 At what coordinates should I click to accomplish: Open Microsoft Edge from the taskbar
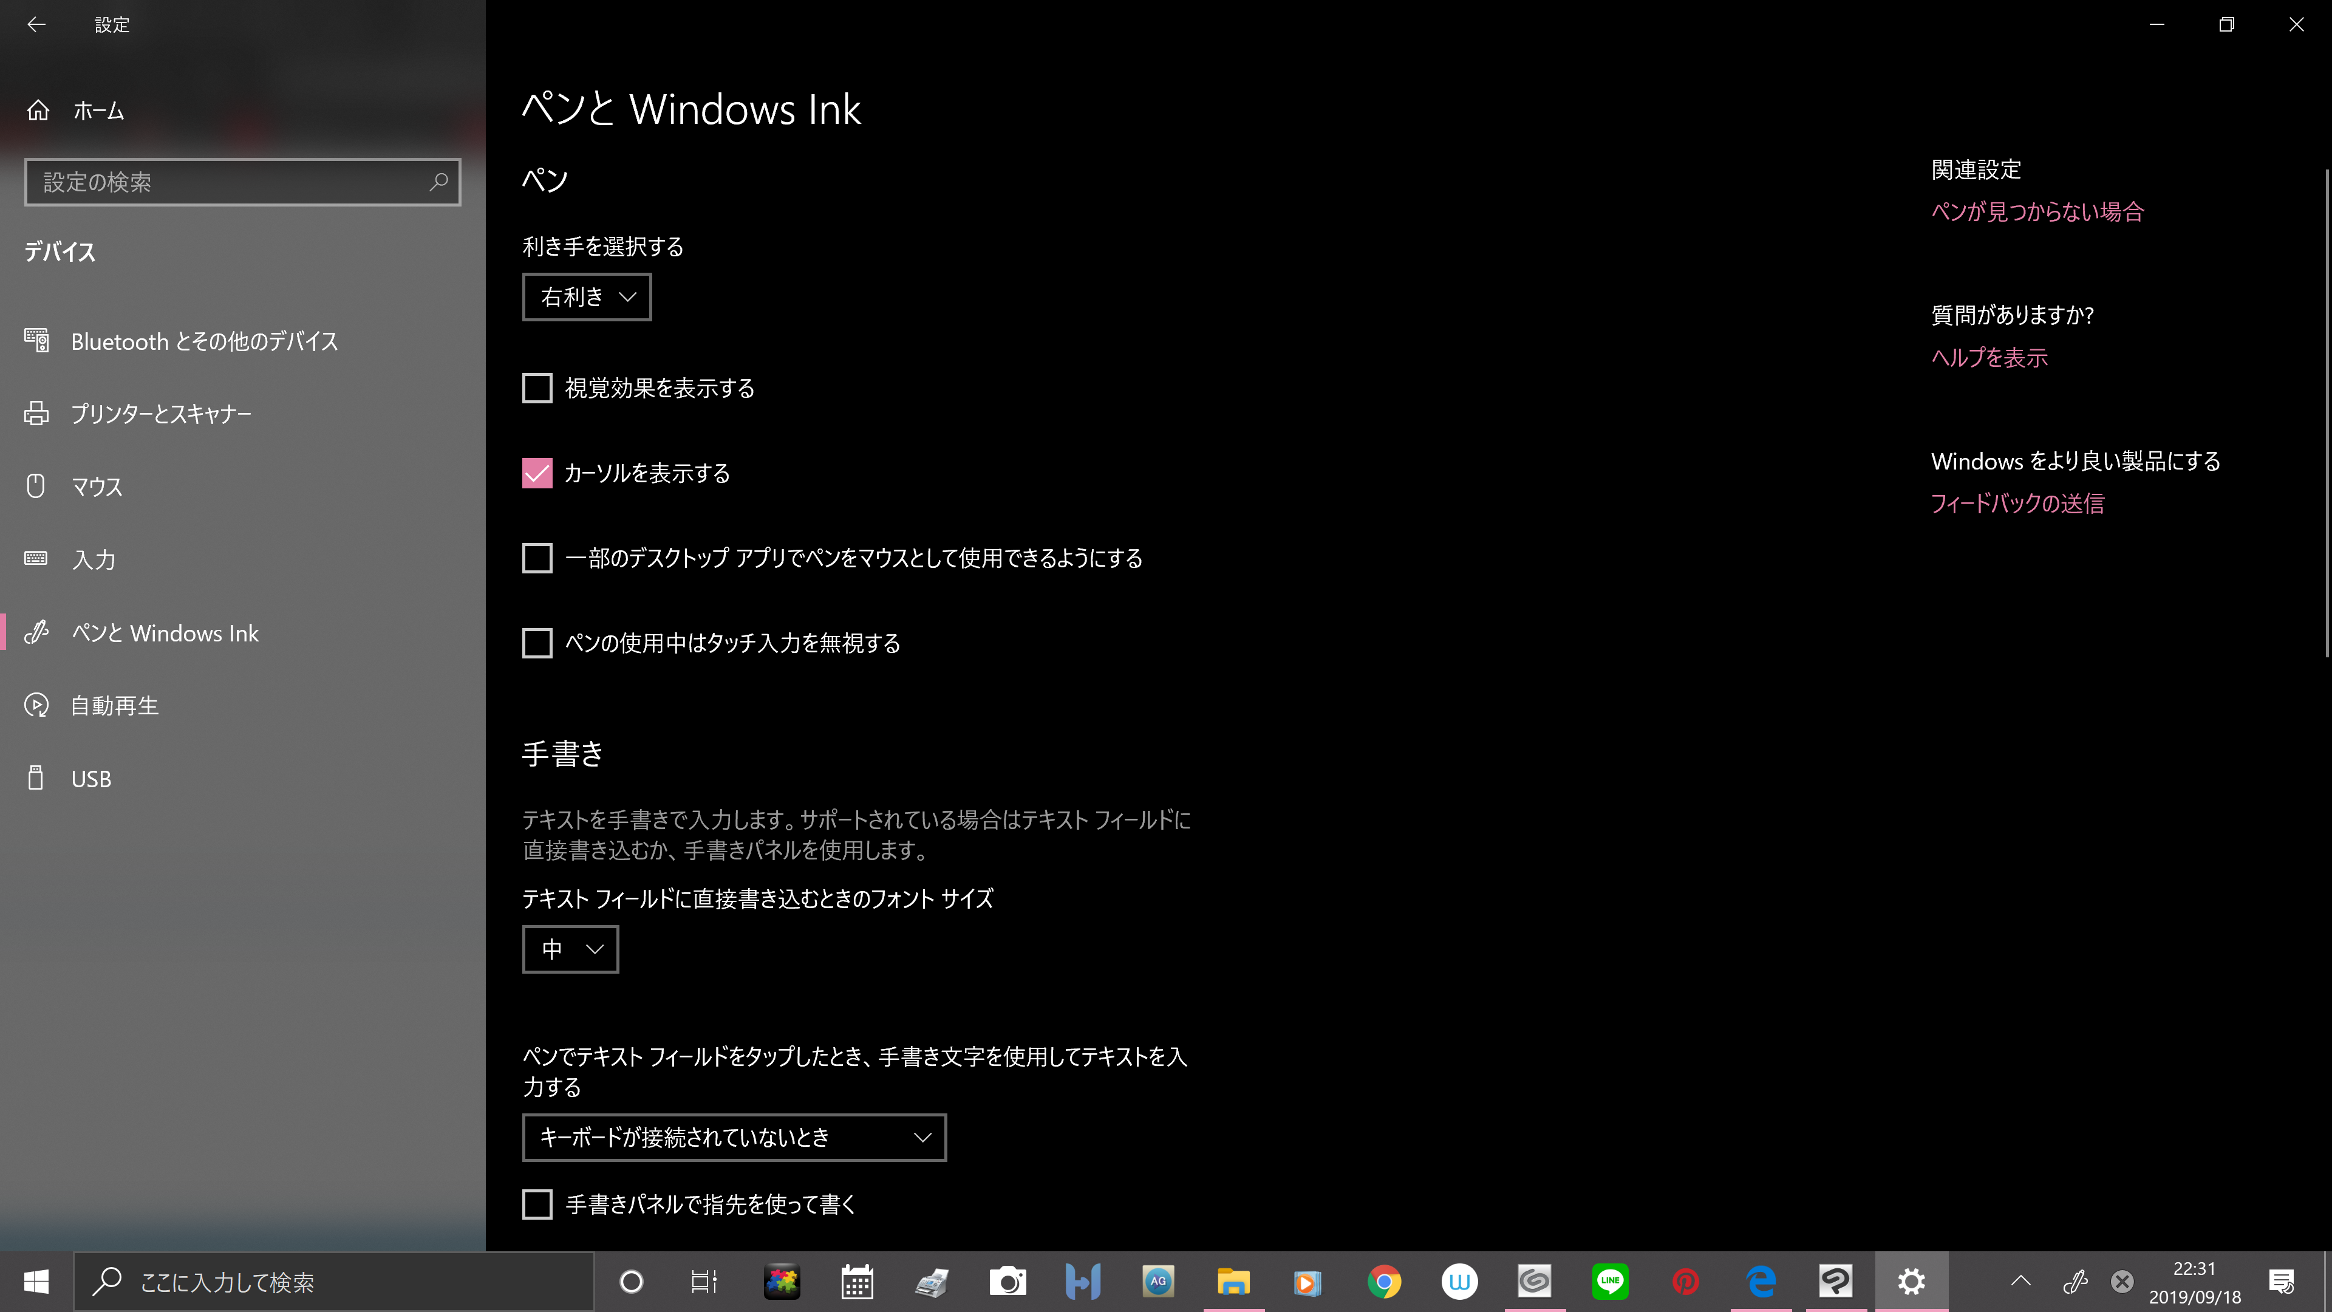click(x=1761, y=1281)
